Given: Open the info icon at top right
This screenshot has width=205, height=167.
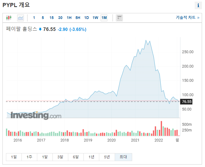Looking at the screenshot, I should coord(198,5).
